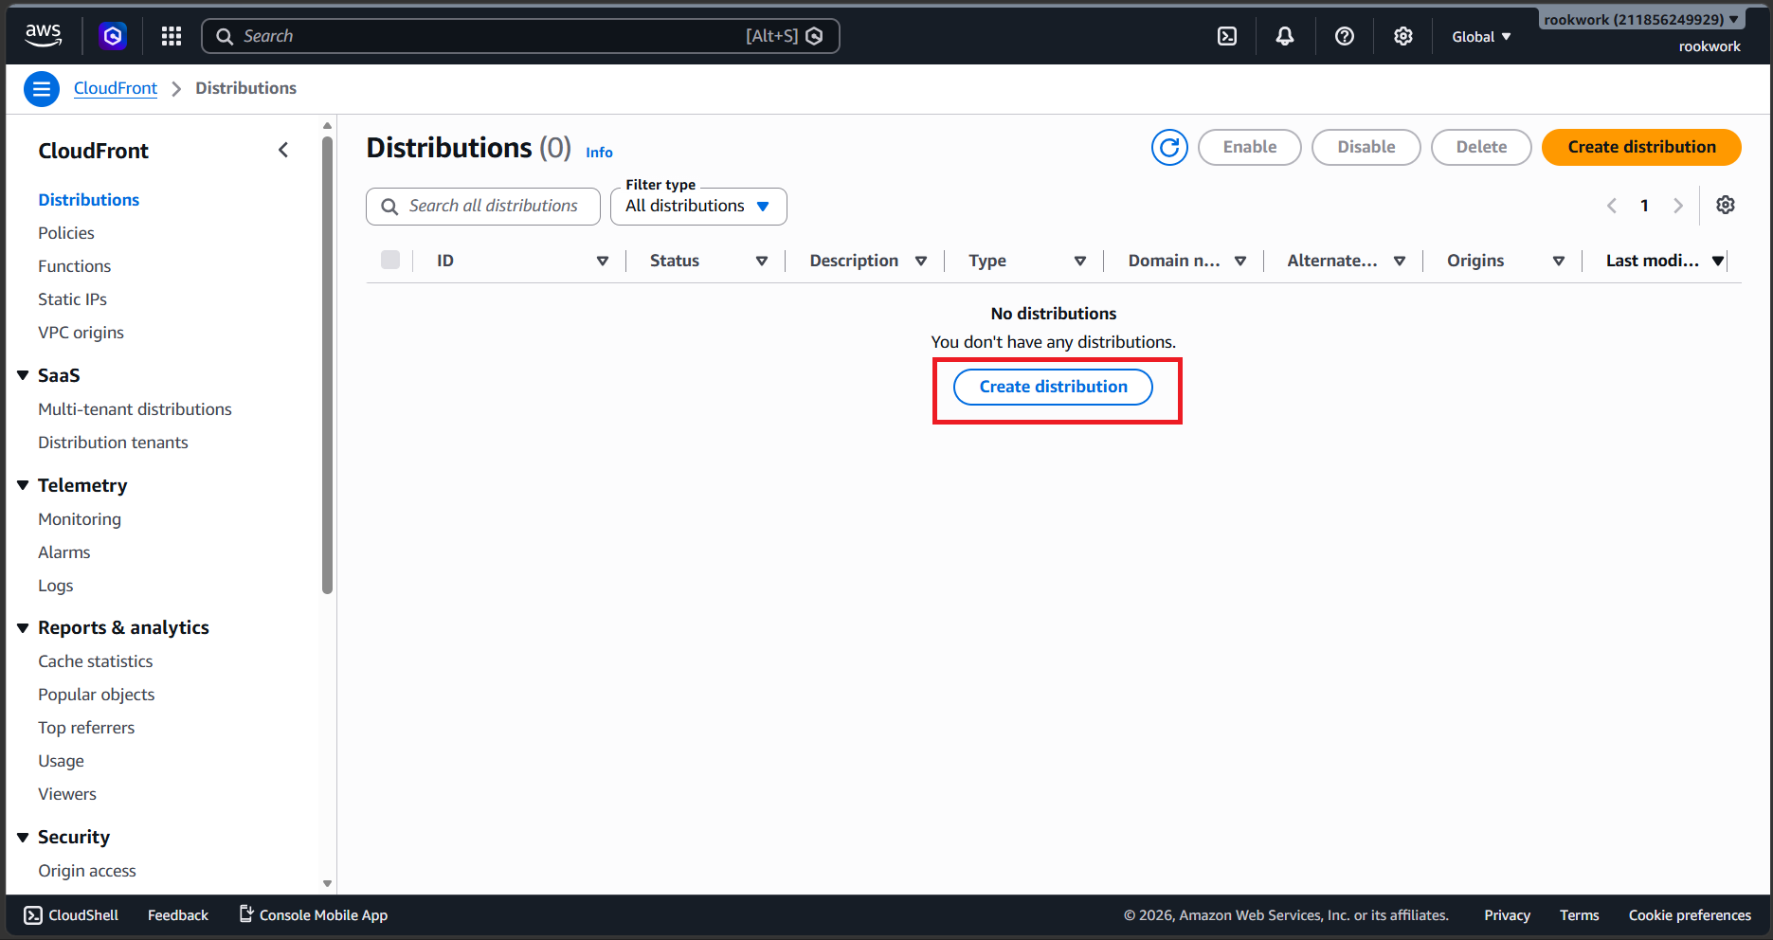This screenshot has height=940, width=1773.
Task: Open Usage report
Action: pyautogui.click(x=62, y=761)
